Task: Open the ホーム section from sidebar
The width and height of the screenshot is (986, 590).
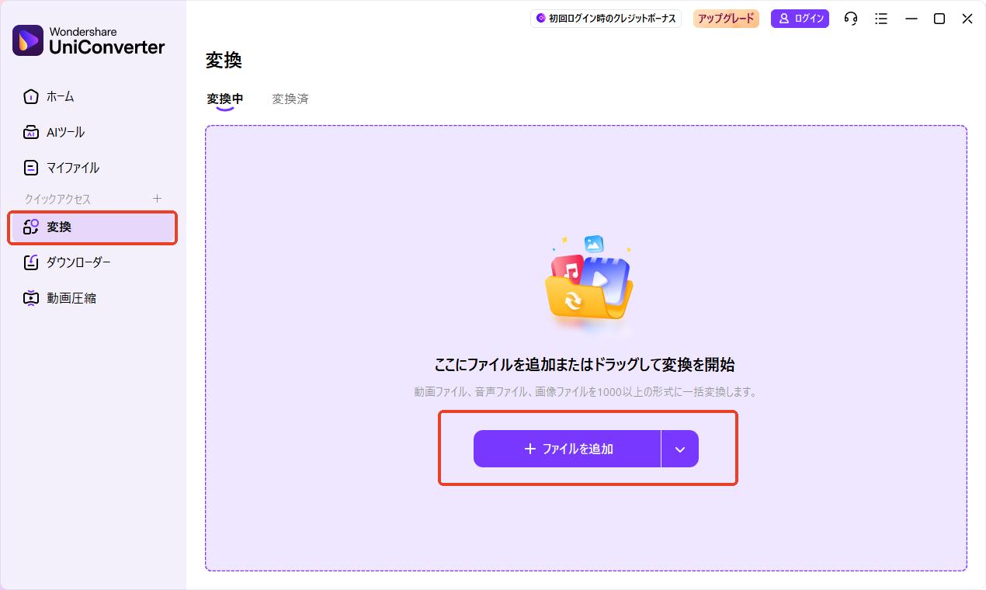Action: pos(58,96)
